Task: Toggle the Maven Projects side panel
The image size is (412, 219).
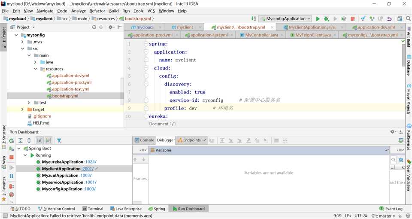Action: [x=409, y=99]
